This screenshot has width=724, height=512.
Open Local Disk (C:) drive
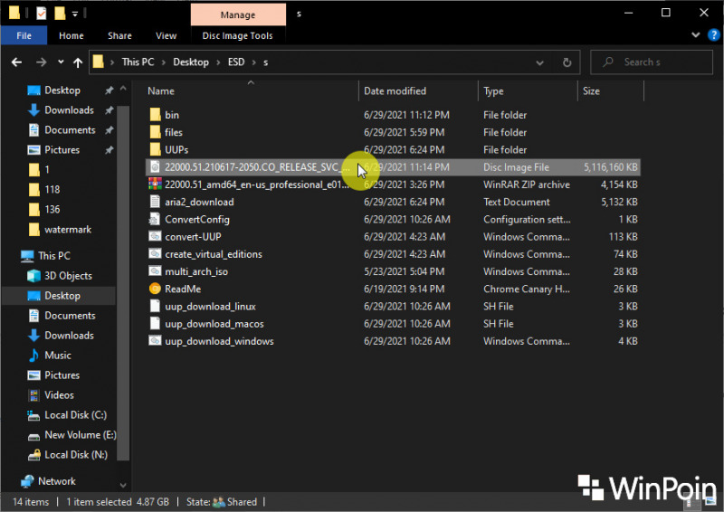click(75, 415)
